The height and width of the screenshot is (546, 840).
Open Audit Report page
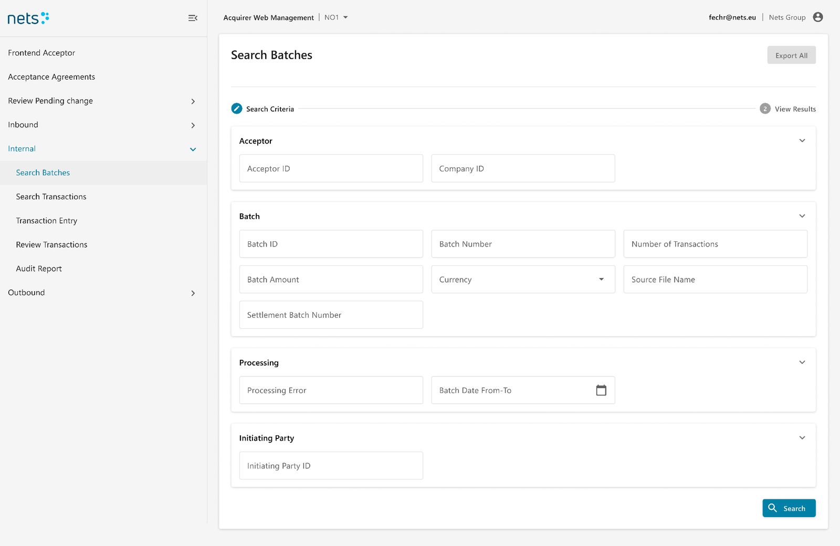pyautogui.click(x=39, y=269)
